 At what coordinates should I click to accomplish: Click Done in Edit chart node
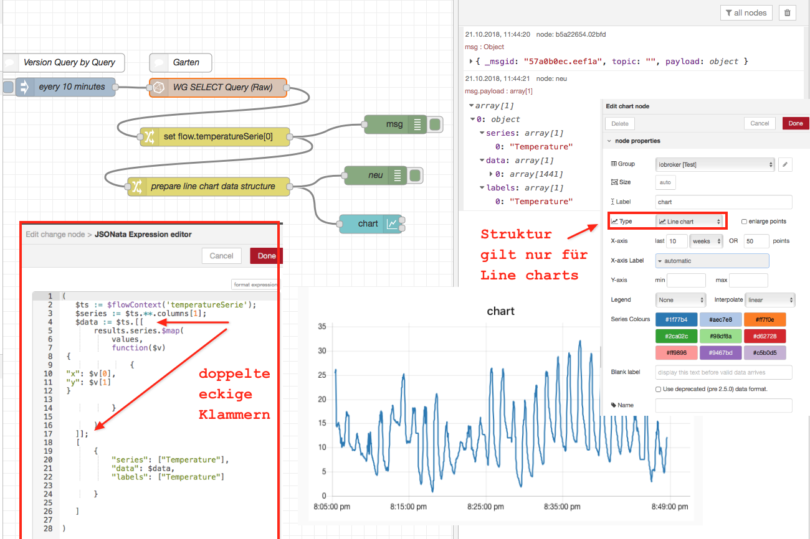796,123
